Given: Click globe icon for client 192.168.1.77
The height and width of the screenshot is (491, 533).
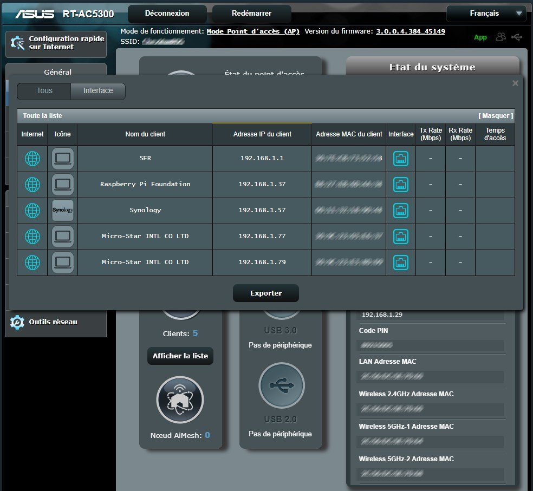Looking at the screenshot, I should point(32,237).
